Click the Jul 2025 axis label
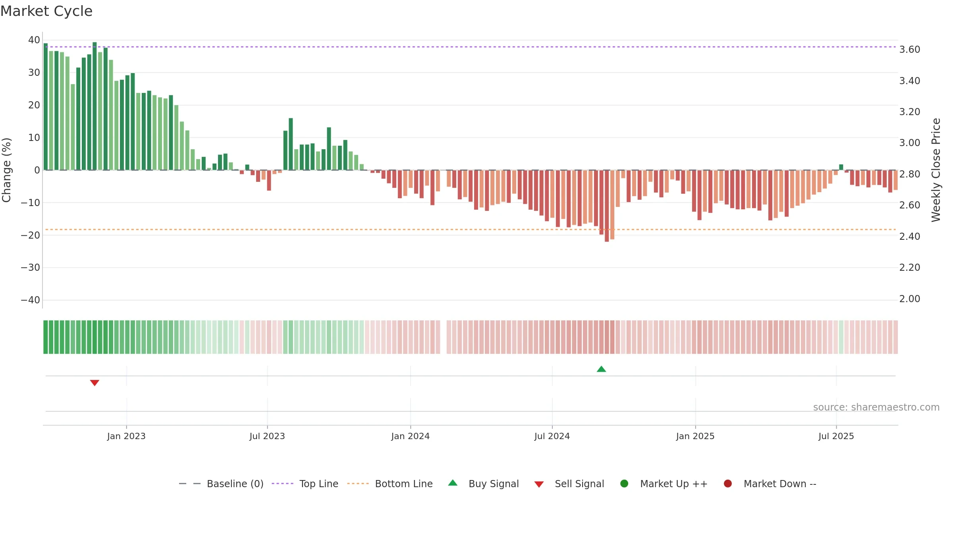This screenshot has height=536, width=953. [x=836, y=436]
